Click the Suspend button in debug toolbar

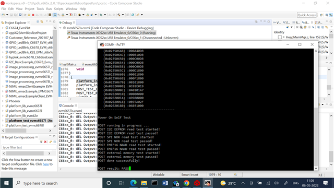pos(29,15)
